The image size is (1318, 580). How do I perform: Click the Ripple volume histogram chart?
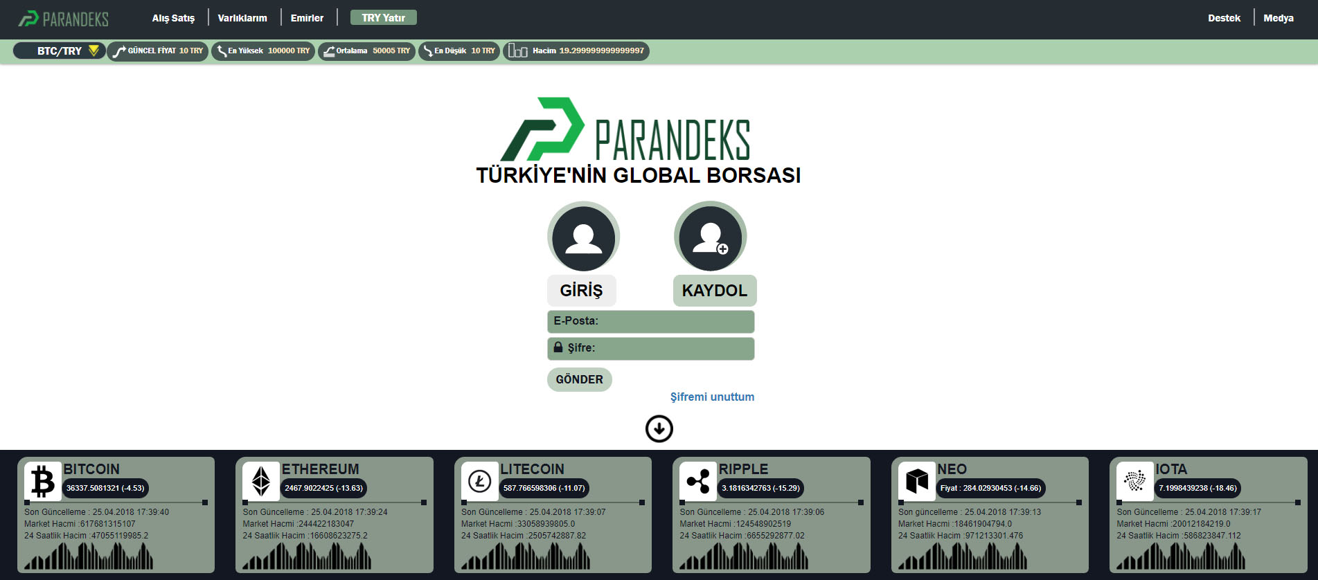pos(744,556)
